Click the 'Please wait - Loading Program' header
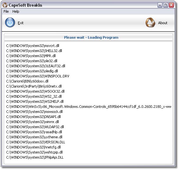This screenshot has height=170, width=179. point(91,37)
